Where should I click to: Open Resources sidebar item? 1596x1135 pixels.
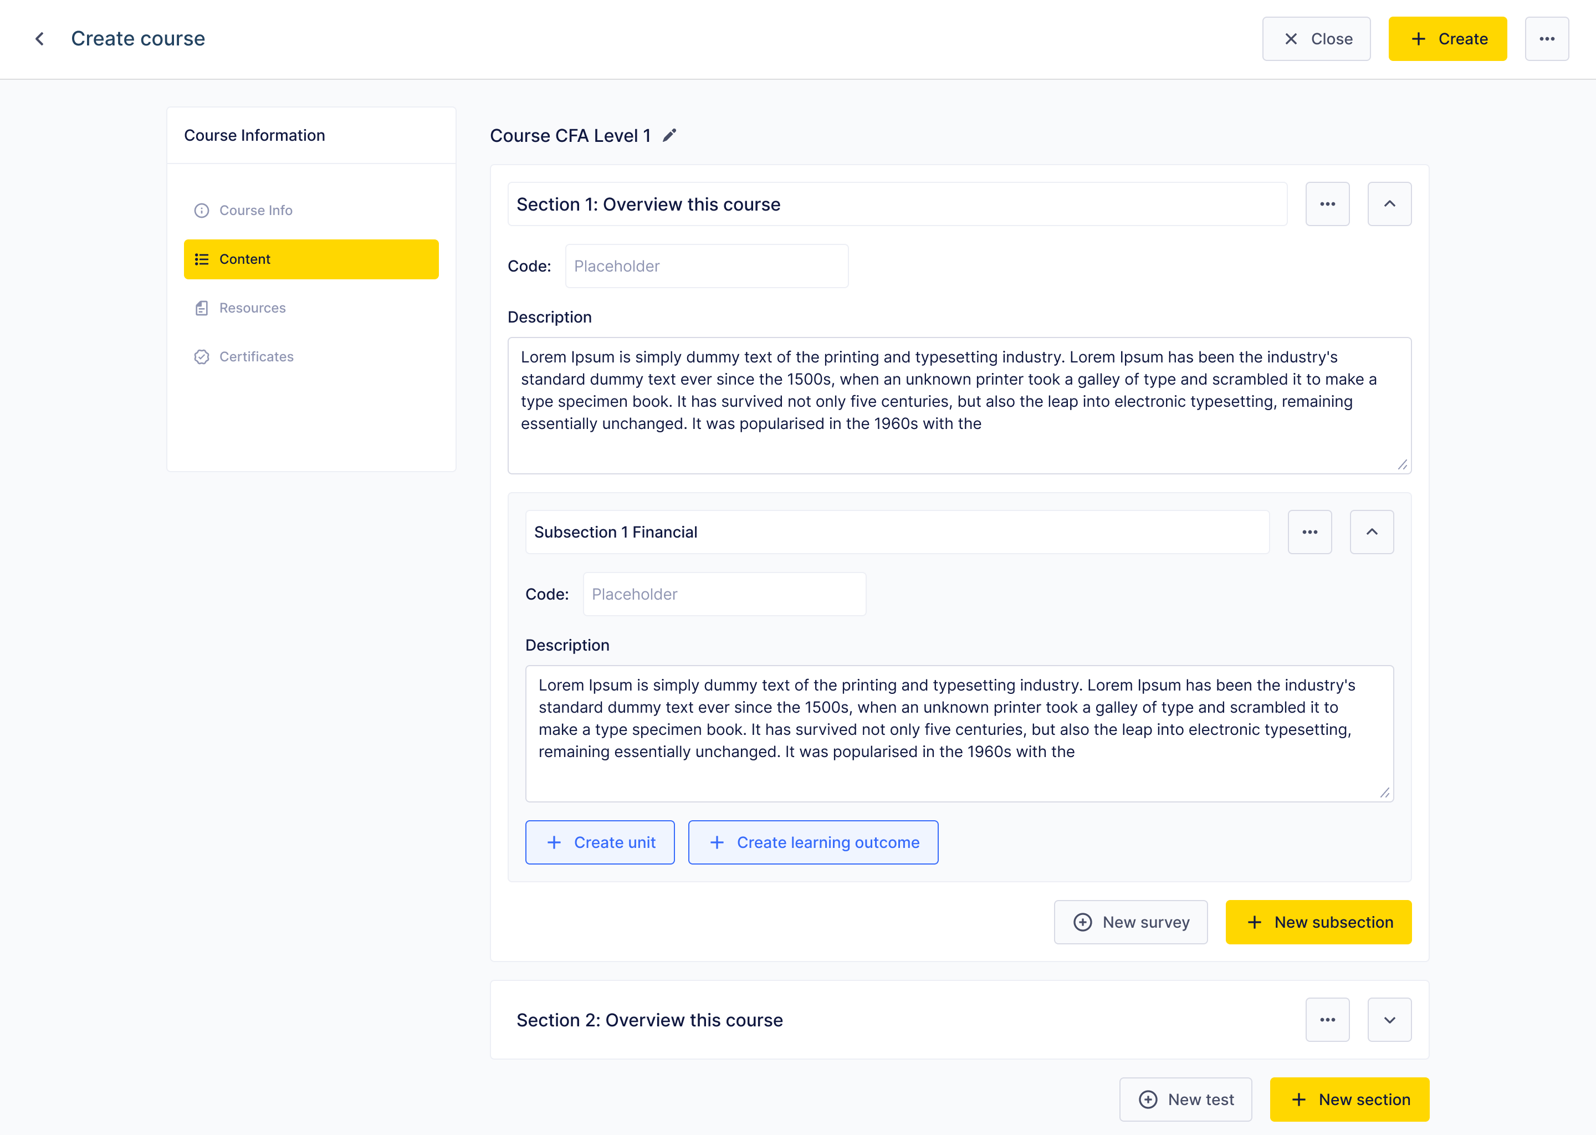(x=311, y=308)
